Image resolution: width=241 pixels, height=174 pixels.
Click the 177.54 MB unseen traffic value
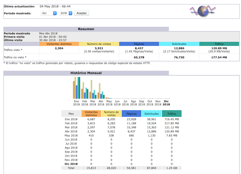pos(219,57)
